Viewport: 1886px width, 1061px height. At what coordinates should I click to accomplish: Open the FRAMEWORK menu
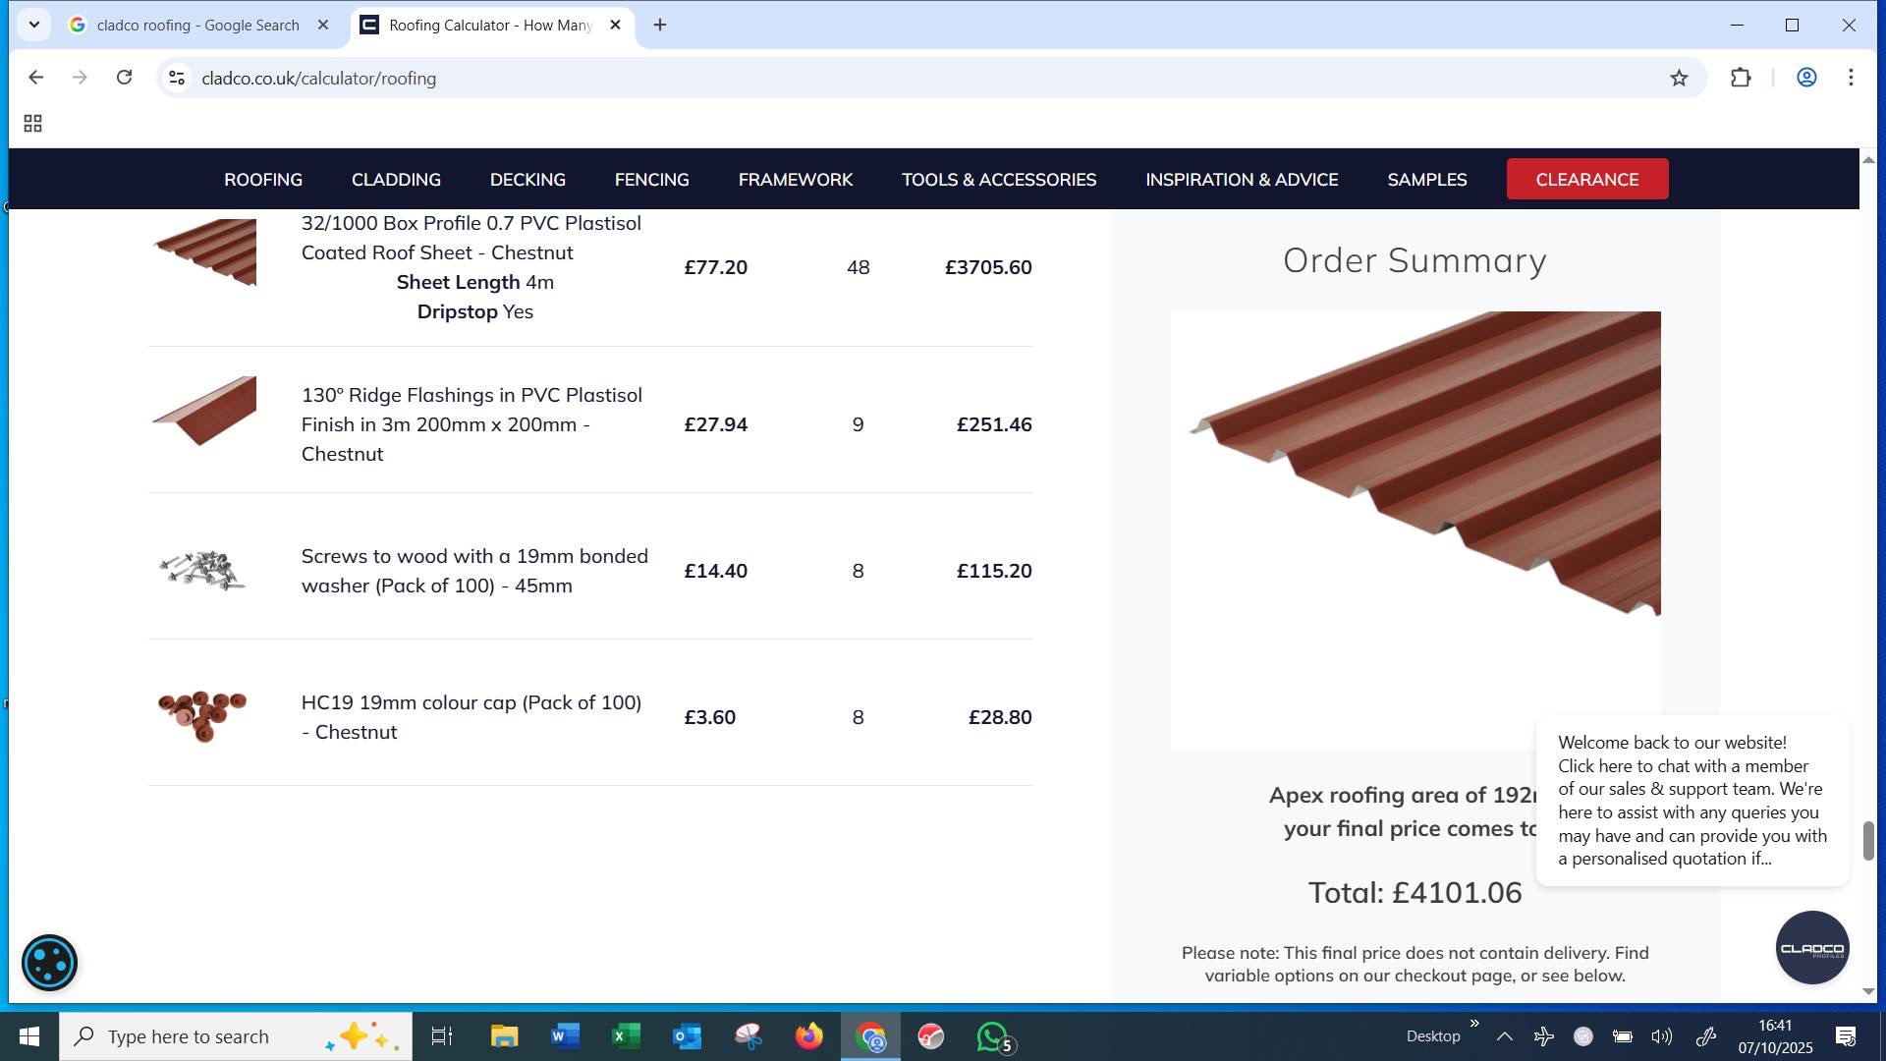click(796, 180)
